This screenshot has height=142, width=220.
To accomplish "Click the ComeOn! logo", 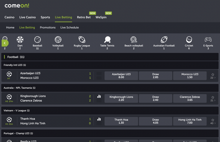I will [x=17, y=6].
